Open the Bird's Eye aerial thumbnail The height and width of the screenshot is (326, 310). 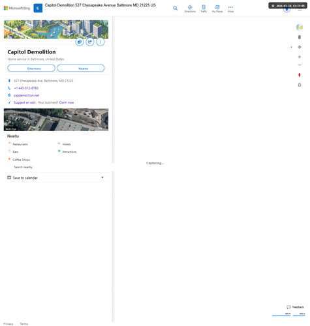click(56, 120)
